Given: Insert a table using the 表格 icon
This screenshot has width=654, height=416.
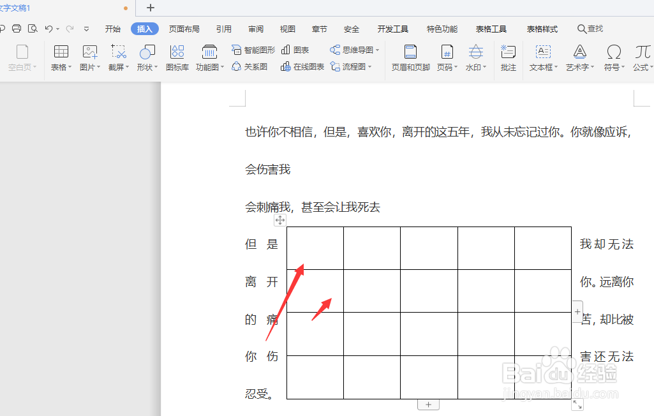Looking at the screenshot, I should click(x=61, y=57).
